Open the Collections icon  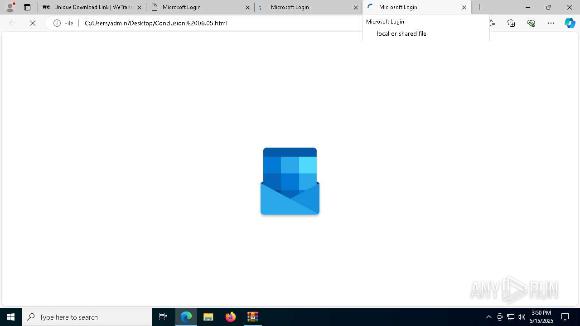click(x=511, y=23)
